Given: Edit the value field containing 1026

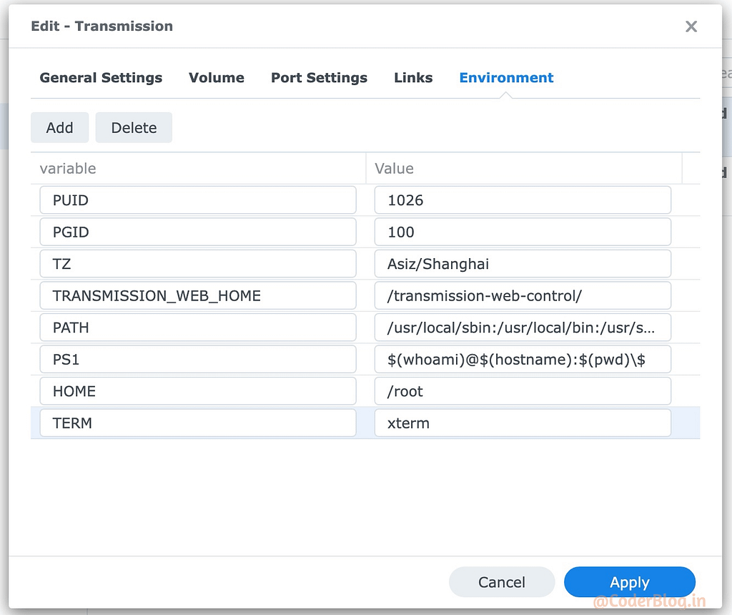Looking at the screenshot, I should pos(523,200).
